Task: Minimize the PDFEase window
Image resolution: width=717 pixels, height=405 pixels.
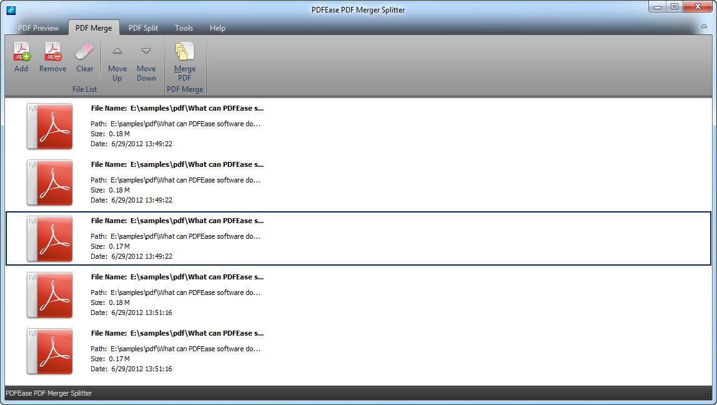Action: (x=658, y=7)
